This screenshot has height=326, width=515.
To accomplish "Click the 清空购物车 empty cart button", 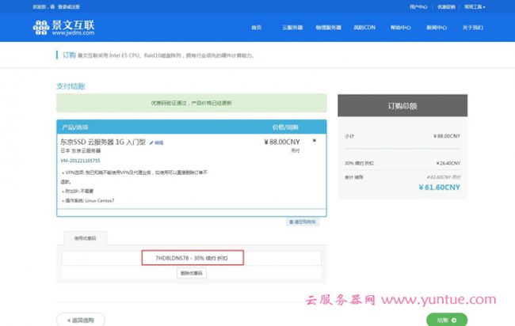I will (x=304, y=222).
